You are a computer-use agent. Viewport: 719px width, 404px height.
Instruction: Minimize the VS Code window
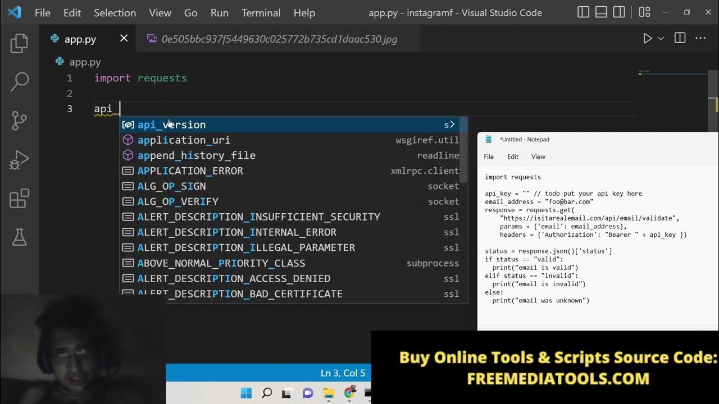tap(666, 12)
